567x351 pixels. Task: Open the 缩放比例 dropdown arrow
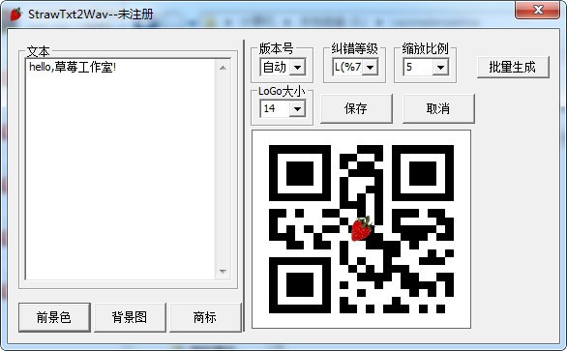[440, 68]
